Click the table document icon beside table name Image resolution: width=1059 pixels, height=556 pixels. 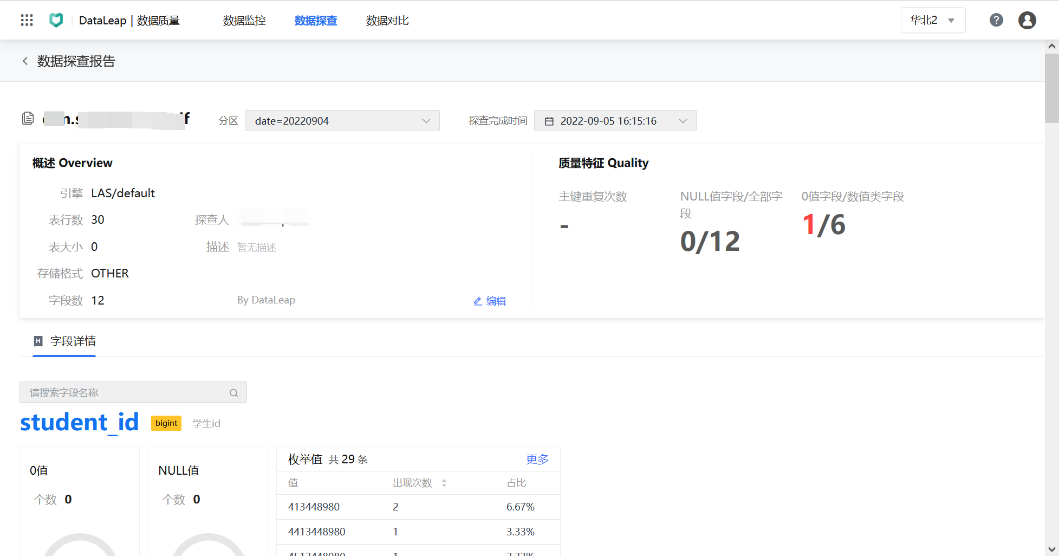(x=28, y=118)
